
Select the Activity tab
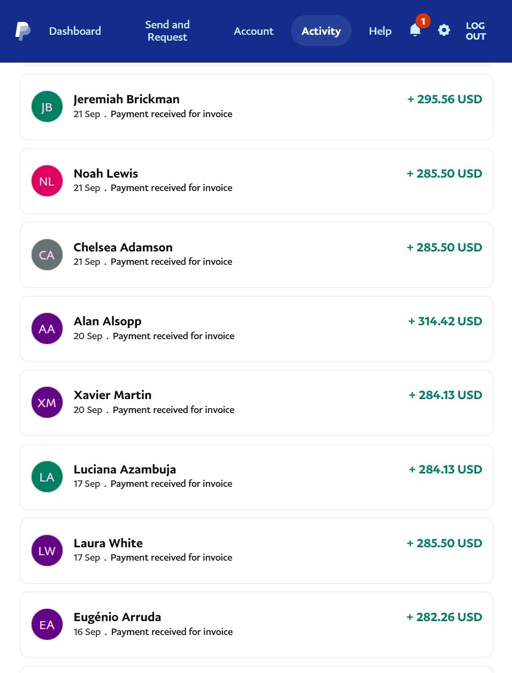point(321,31)
